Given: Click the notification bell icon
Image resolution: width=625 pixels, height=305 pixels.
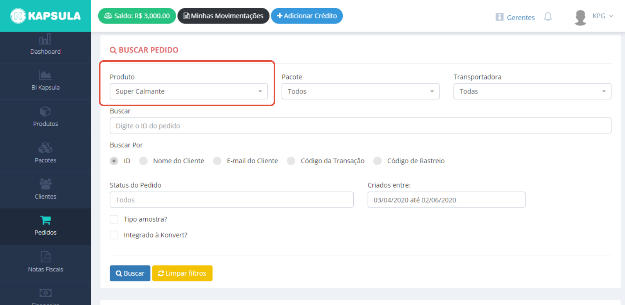Looking at the screenshot, I should pos(548,17).
